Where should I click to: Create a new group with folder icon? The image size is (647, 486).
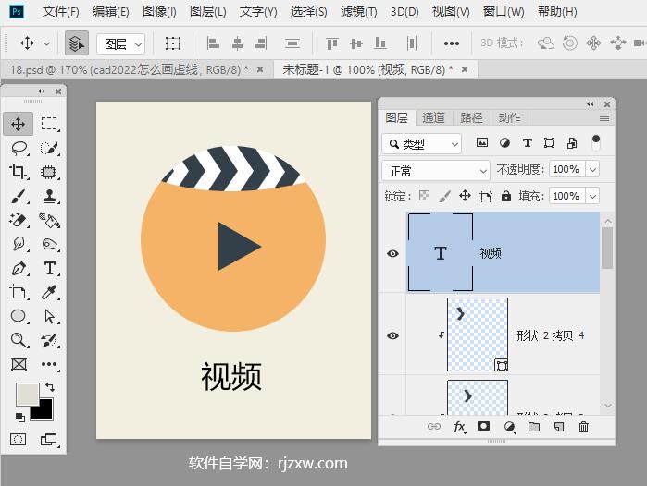click(534, 427)
